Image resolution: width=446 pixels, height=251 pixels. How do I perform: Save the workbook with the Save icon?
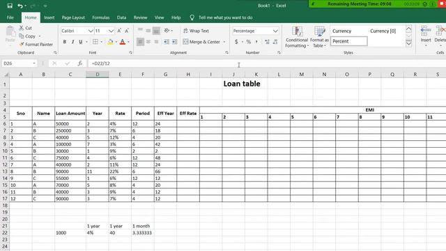(x=10, y=6)
